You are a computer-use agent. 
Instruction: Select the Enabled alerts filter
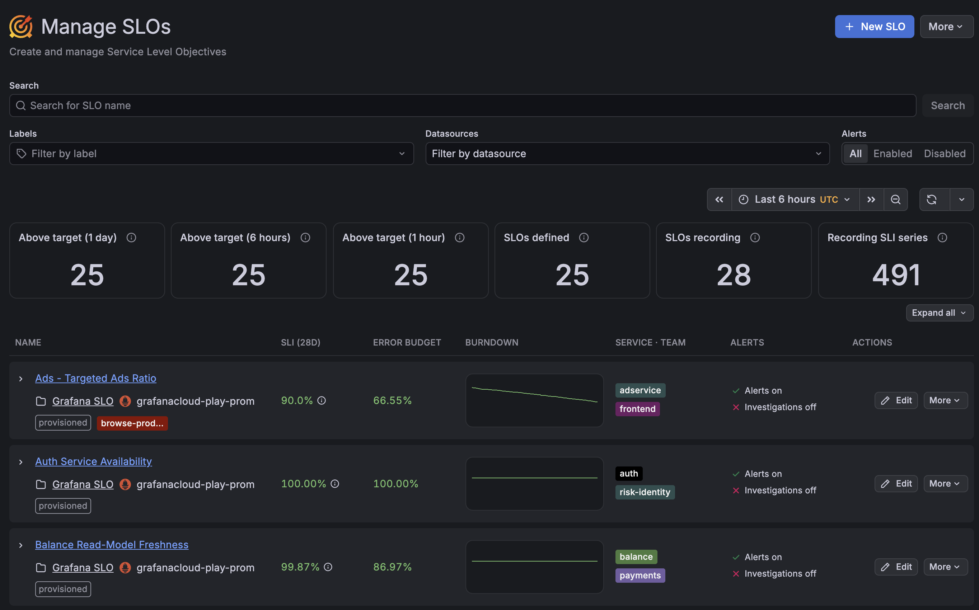(x=892, y=153)
